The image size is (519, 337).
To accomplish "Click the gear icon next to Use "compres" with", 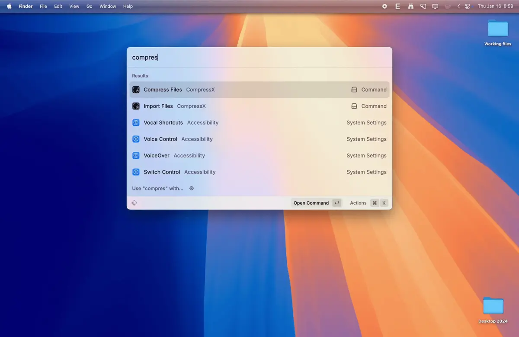I will pyautogui.click(x=192, y=188).
